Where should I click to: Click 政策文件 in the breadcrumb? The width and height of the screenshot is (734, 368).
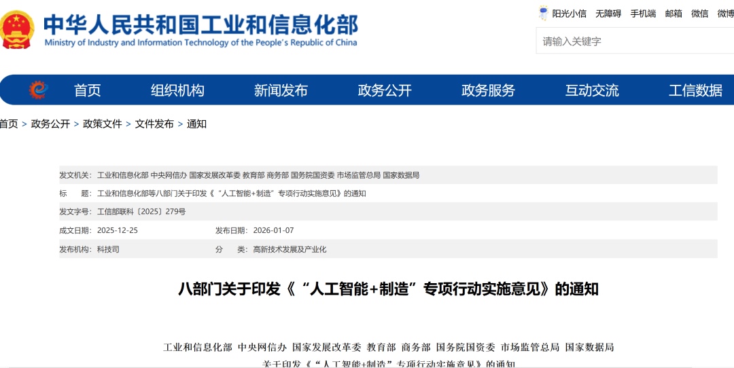pyautogui.click(x=103, y=124)
